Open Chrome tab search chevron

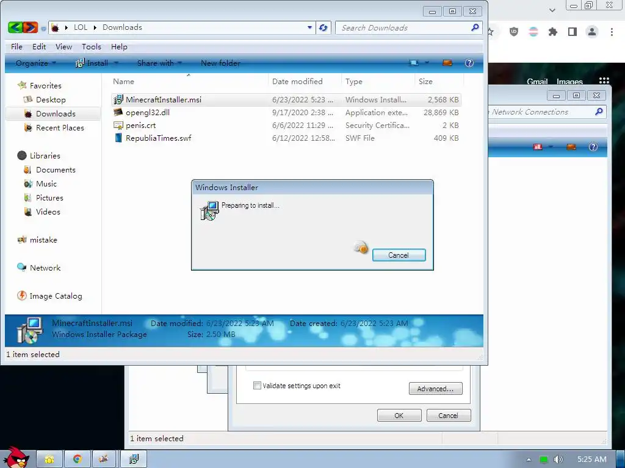[x=552, y=10]
